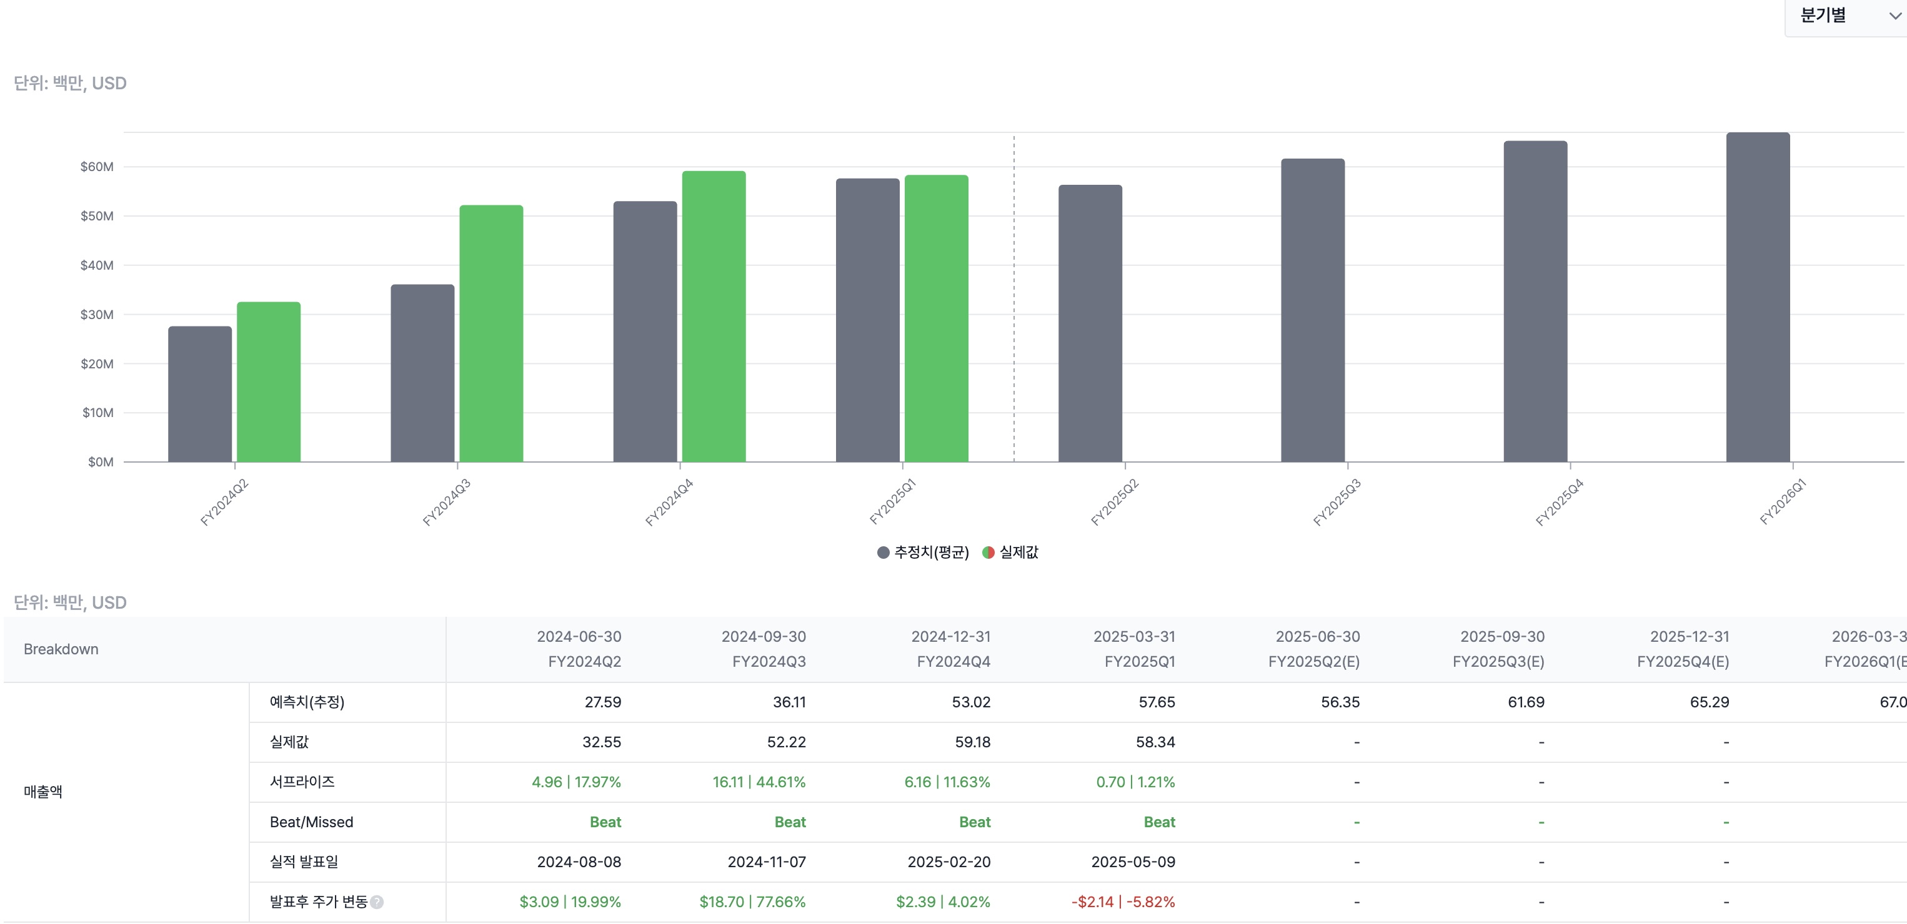Toggle the 실제값 legend series
1907x924 pixels.
[1010, 552]
